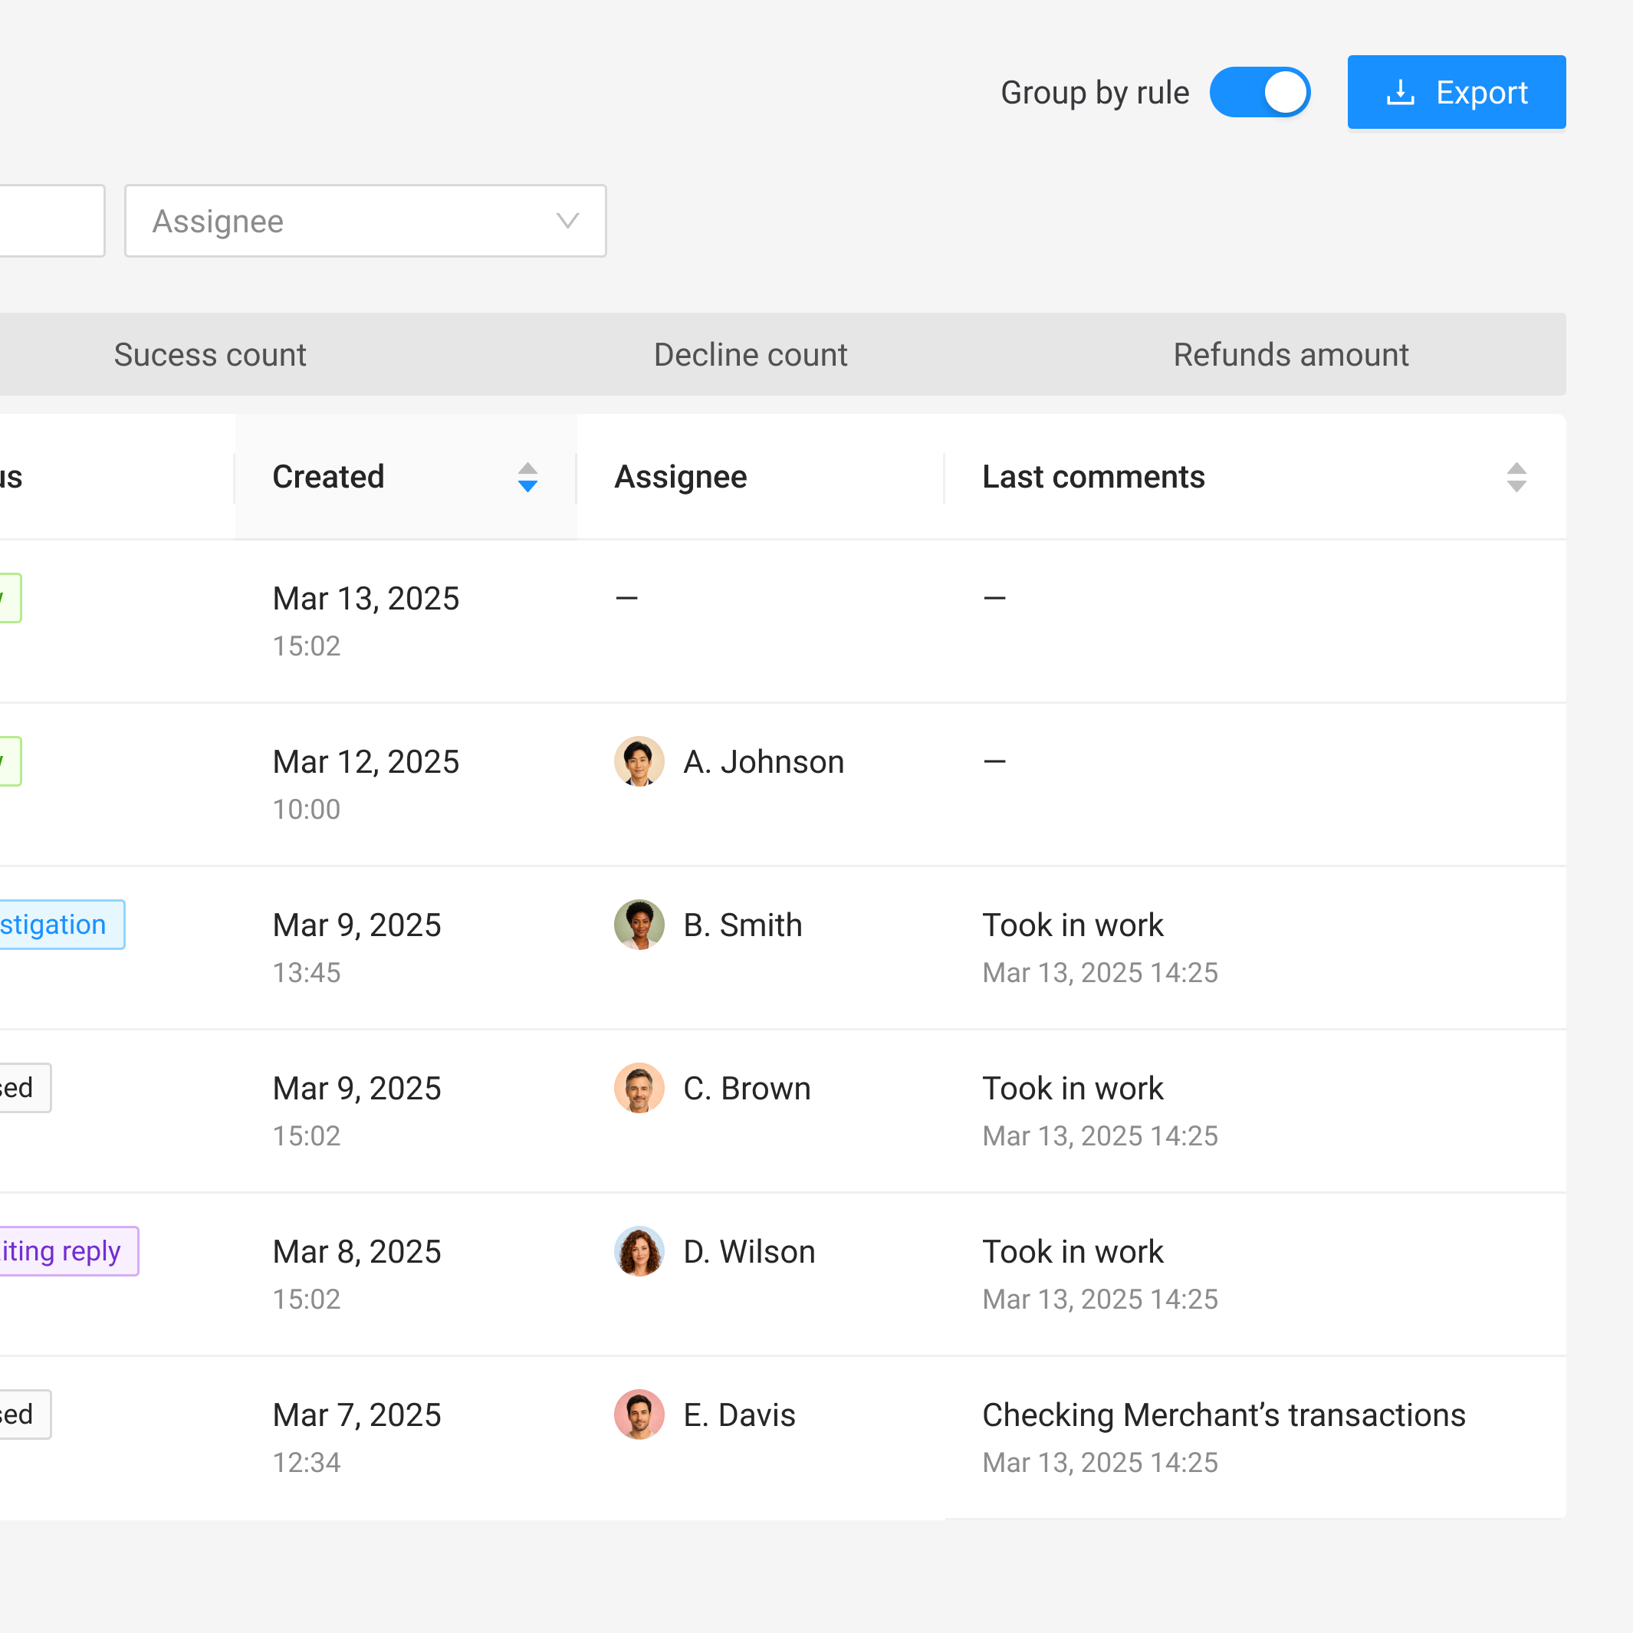Select assignee name B. Smith

click(x=742, y=925)
